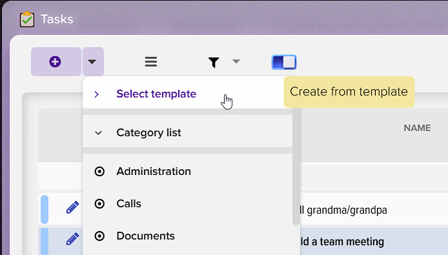This screenshot has width=448, height=255.
Task: Collapse the Category list chevron
Action: pos(98,133)
